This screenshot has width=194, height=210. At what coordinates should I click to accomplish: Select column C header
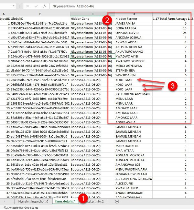92,14
